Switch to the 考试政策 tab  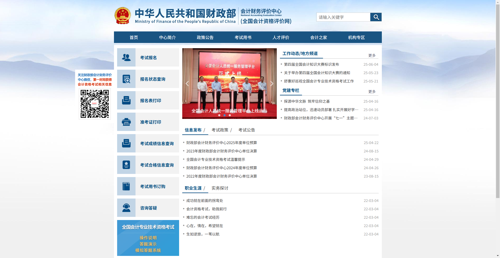[220, 130]
